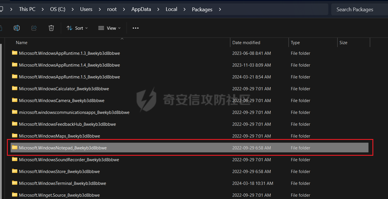Click the Rename toolbar icon
The image size is (388, 199).
(x=17, y=28)
